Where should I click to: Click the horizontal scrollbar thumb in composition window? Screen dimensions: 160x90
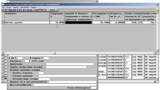pyautogui.click(x=54, y=53)
